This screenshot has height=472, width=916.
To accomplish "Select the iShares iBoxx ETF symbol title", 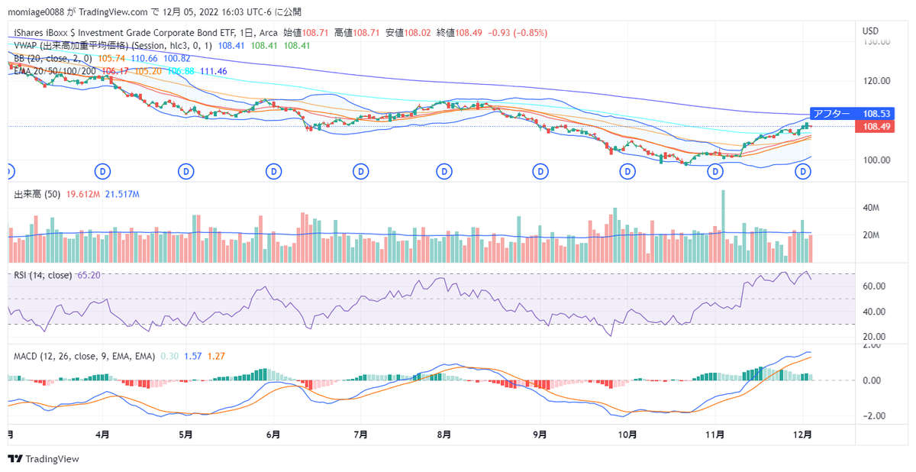I will pos(124,34).
